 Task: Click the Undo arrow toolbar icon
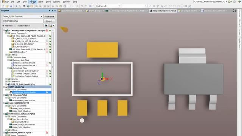tap(82, 6)
